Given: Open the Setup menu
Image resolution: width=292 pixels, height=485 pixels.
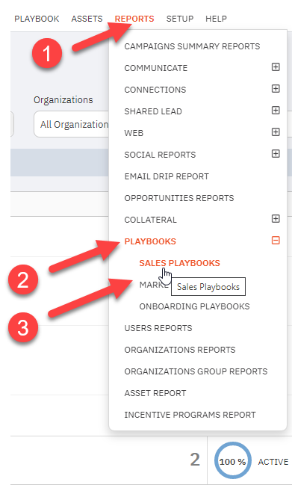Looking at the screenshot, I should [x=180, y=19].
